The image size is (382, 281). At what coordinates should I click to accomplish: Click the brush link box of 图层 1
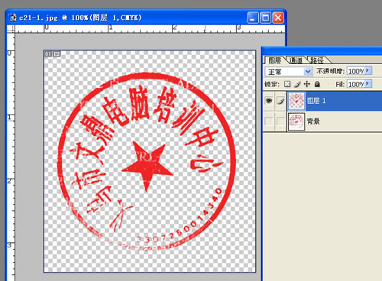tap(280, 101)
